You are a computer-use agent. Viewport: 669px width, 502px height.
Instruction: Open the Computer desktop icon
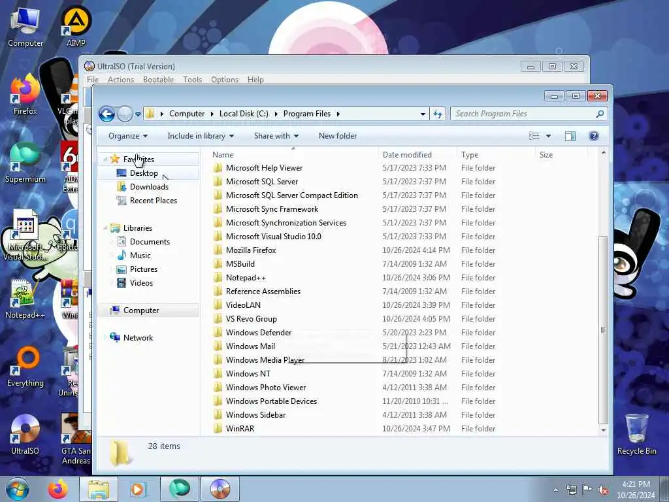(25, 27)
